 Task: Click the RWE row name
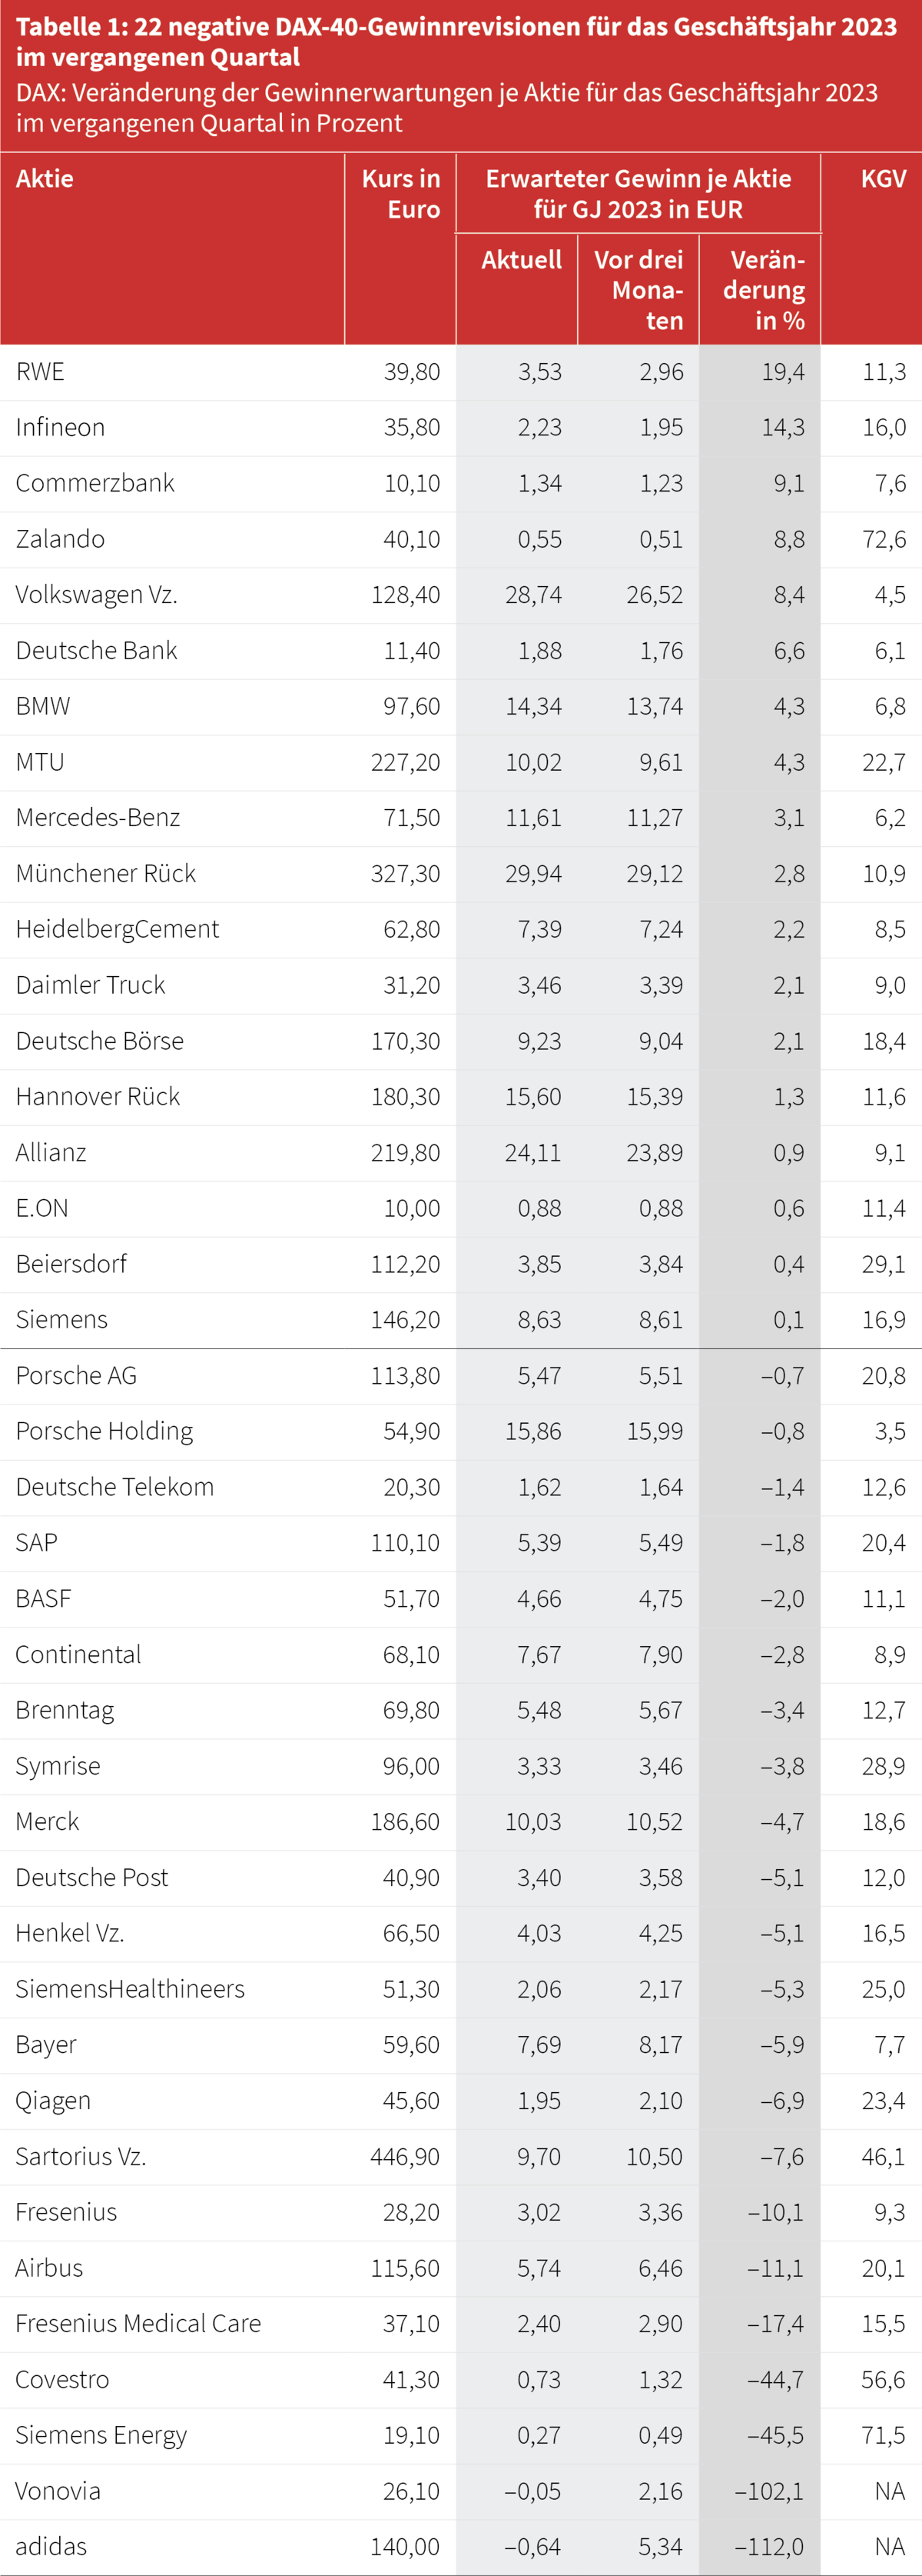(40, 372)
